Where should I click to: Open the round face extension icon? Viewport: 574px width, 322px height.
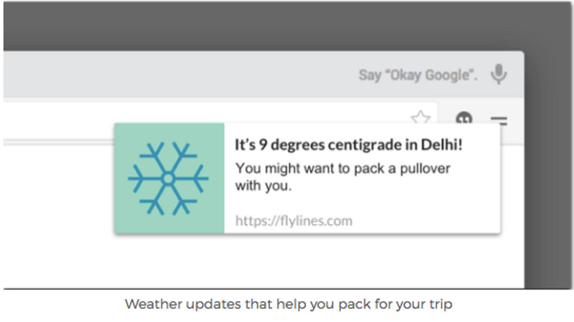click(464, 118)
